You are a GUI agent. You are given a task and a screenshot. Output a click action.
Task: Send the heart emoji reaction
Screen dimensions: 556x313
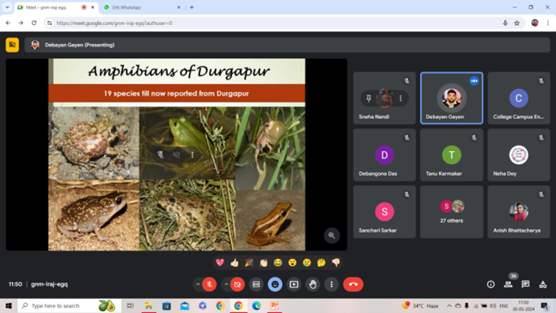pyautogui.click(x=220, y=262)
